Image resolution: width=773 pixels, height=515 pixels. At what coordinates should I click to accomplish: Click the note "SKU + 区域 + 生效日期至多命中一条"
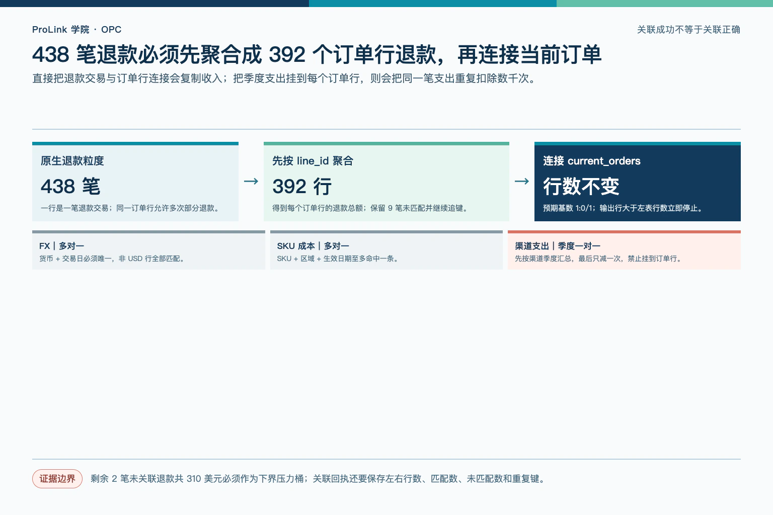(339, 259)
